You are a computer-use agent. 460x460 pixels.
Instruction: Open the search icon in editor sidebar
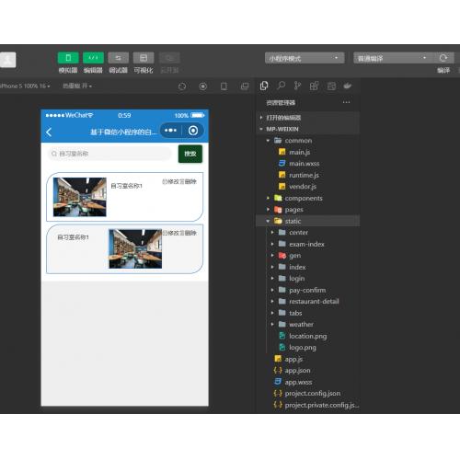click(x=281, y=86)
